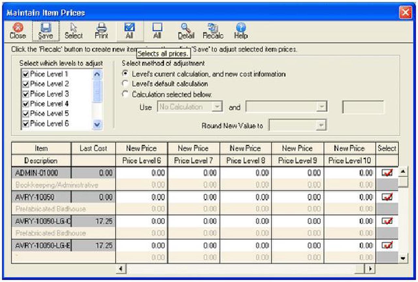Uncheck Price Level 3
The height and width of the screenshot is (282, 418).
(x=26, y=94)
